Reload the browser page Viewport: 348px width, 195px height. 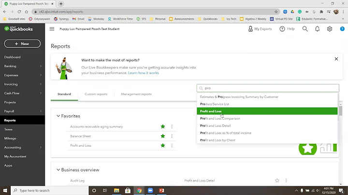coord(19,12)
